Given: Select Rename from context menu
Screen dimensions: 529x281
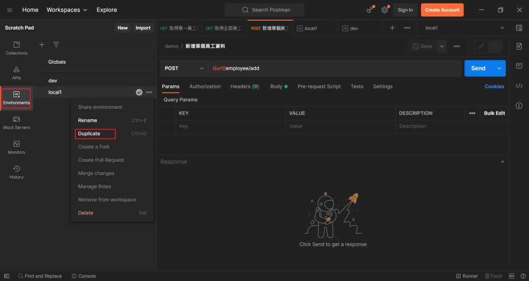Looking at the screenshot, I should (87, 120).
